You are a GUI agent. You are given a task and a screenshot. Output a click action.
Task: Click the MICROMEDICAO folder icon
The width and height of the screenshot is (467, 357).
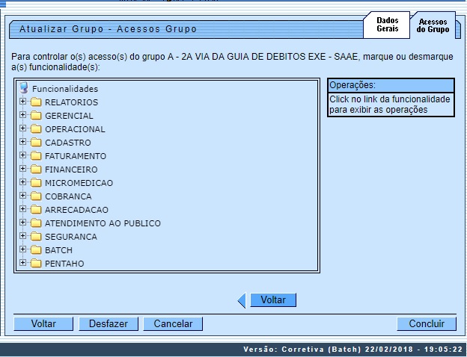pyautogui.click(x=36, y=183)
